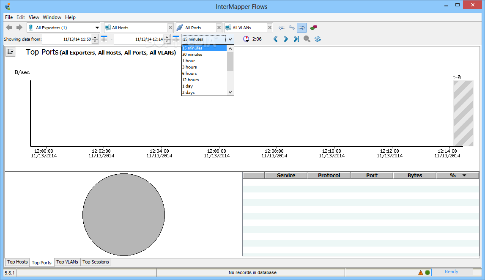Open the end date calendar picker
Viewport: 485px width, 280px height.
[175, 39]
